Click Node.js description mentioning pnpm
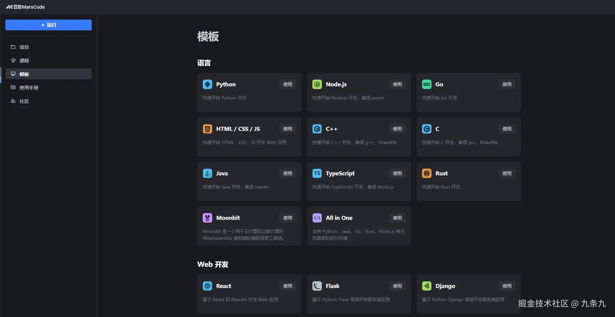This screenshot has height=317, width=615. tap(348, 98)
